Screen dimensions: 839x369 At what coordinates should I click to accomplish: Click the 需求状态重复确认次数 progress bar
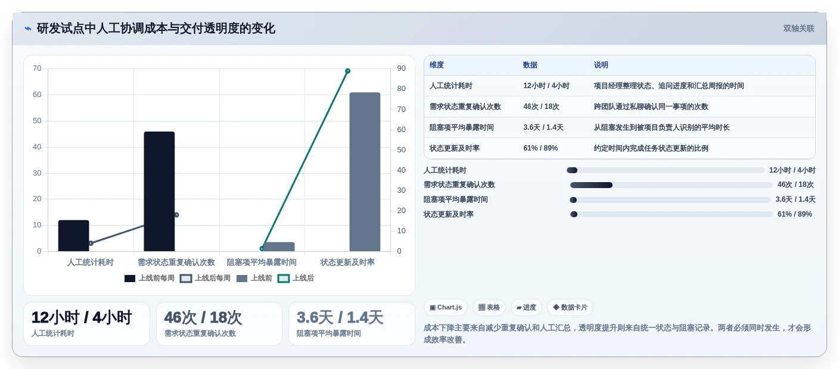click(672, 185)
